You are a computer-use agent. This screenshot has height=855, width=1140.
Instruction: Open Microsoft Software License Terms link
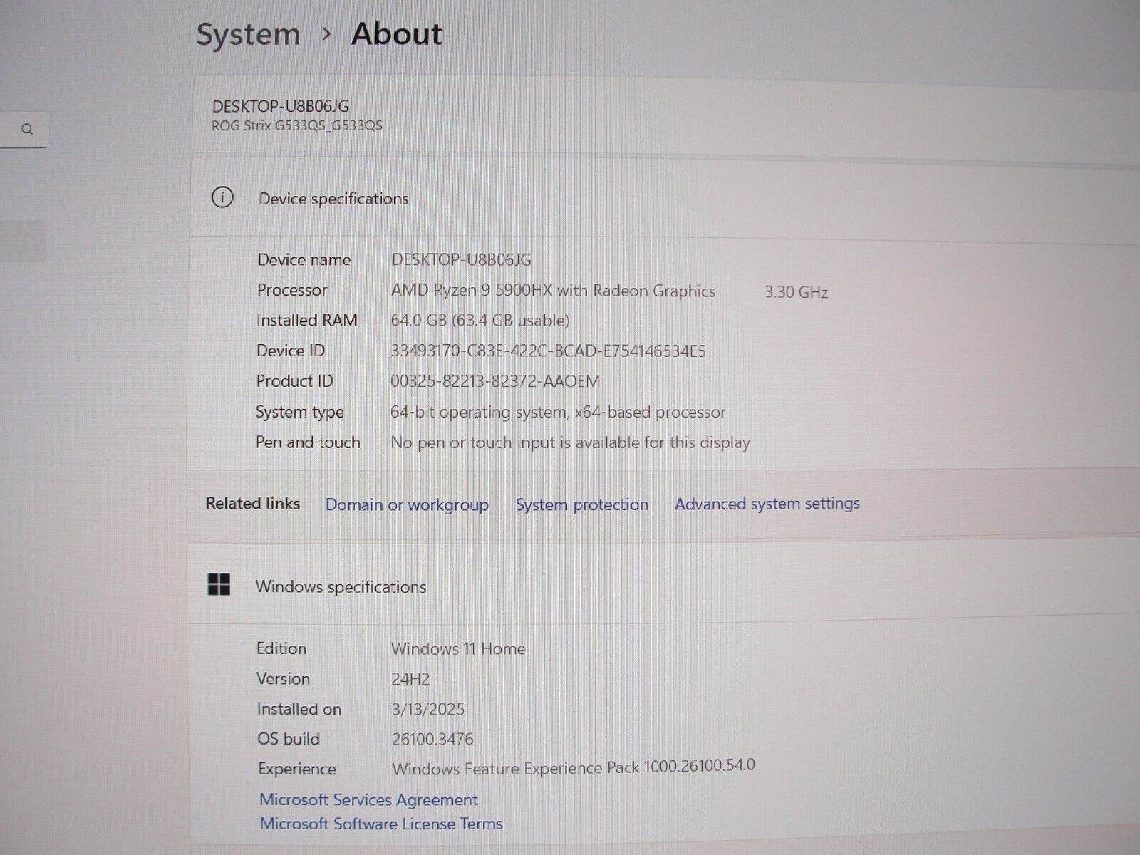381,824
